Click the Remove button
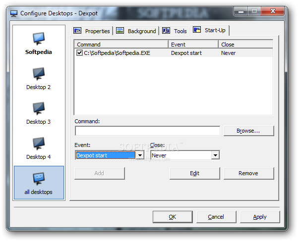 pos(249,173)
